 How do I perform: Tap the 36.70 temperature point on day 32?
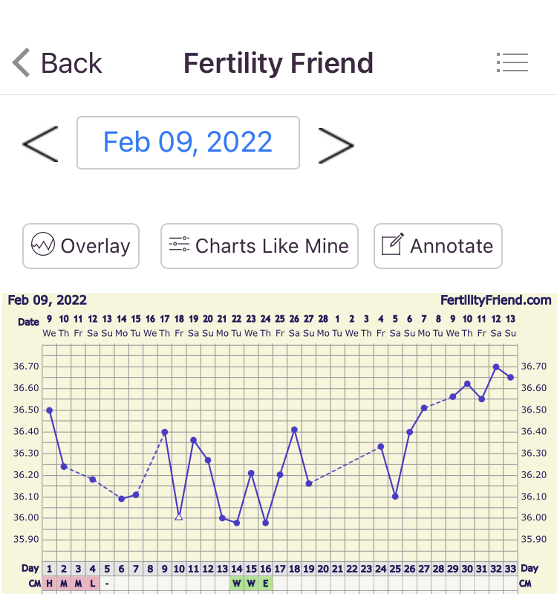point(496,367)
